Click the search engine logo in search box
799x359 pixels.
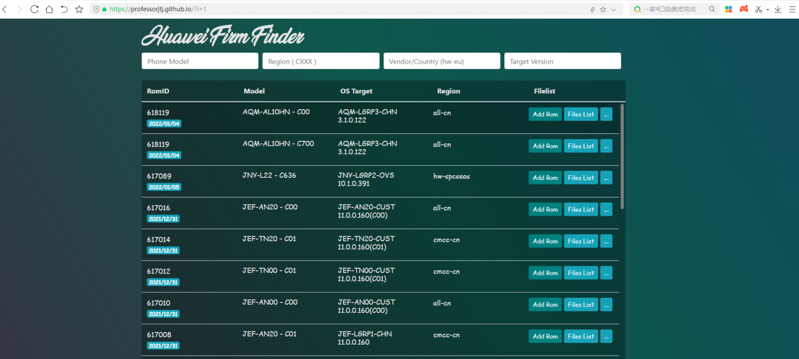[637, 9]
